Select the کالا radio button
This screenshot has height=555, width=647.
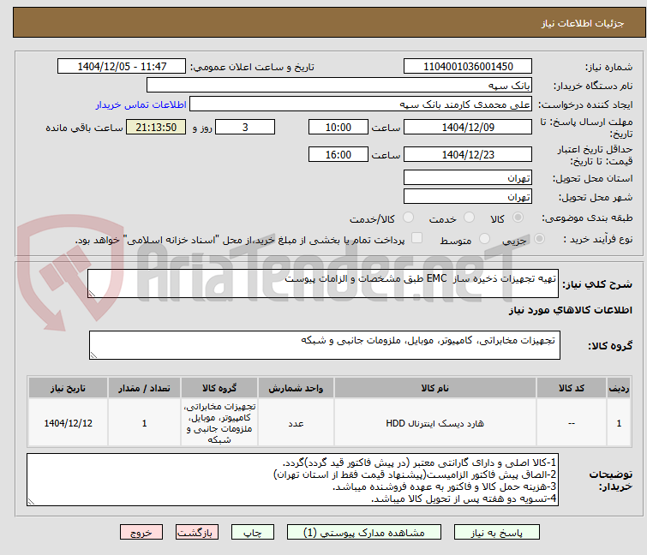coord(518,218)
